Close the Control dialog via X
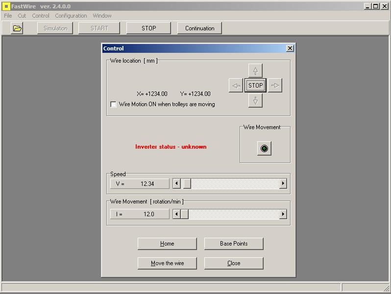Image resolution: width=391 pixels, height=294 pixels. pos(290,48)
